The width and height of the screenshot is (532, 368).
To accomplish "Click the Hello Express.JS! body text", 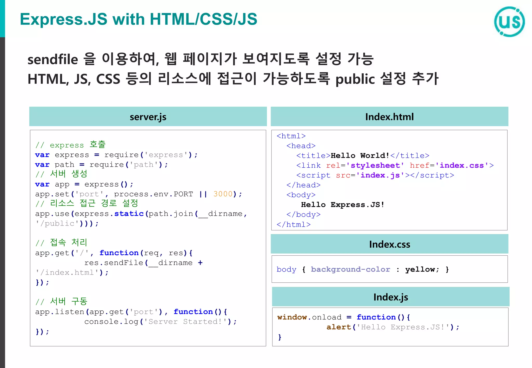I will (x=343, y=205).
